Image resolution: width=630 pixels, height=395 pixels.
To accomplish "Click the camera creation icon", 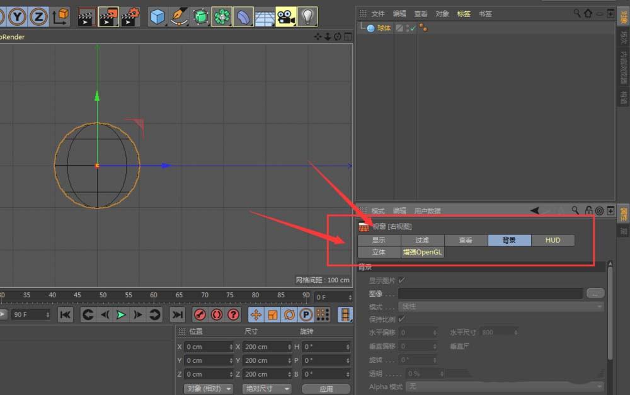I will pyautogui.click(x=285, y=17).
